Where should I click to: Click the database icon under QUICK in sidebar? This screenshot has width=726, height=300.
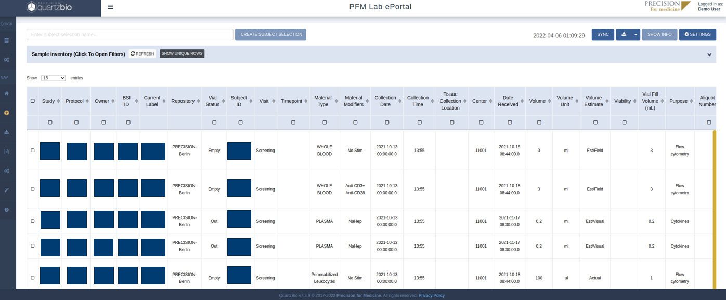[6, 40]
